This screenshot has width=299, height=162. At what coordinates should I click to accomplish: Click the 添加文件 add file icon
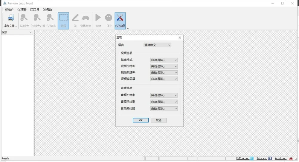(x=10, y=18)
